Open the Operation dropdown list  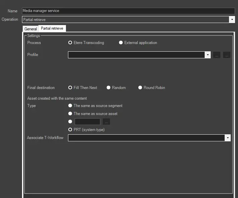[232, 20]
